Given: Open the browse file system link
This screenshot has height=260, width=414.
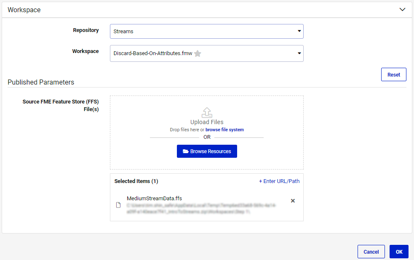Looking at the screenshot, I should [224, 130].
